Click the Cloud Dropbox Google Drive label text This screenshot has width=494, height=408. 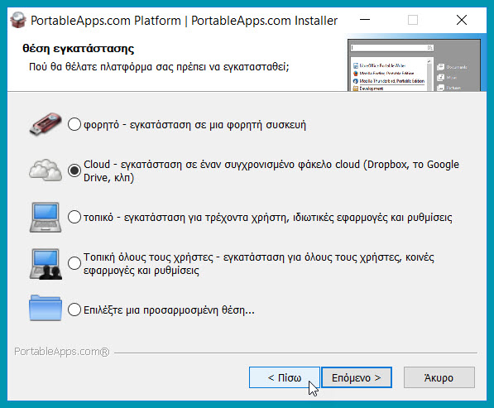(271, 170)
